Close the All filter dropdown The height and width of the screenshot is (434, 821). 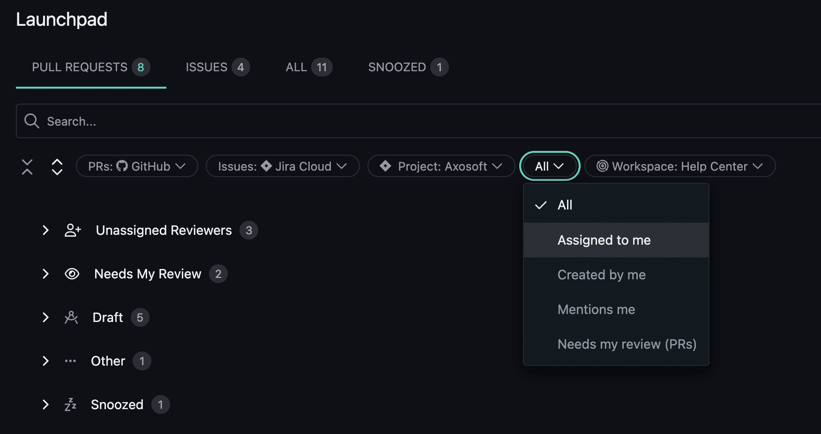point(550,166)
